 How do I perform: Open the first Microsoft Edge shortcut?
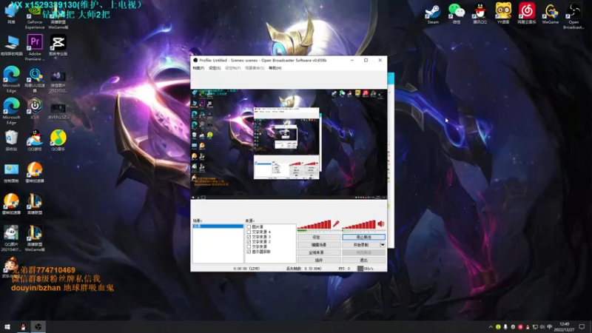pyautogui.click(x=11, y=79)
